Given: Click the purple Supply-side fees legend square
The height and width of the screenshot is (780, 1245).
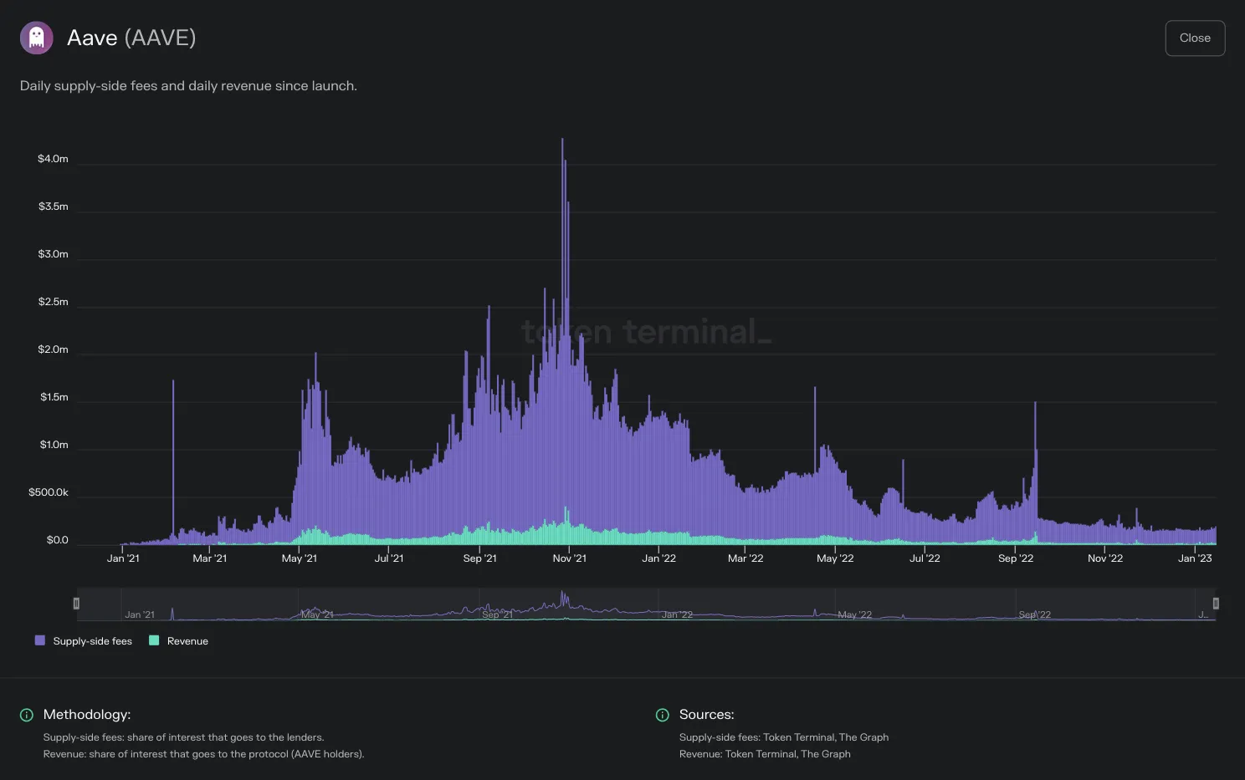Looking at the screenshot, I should (39, 640).
